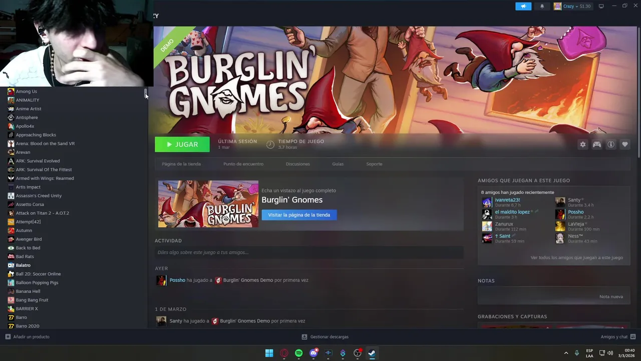The image size is (641, 361).
Task: Click Visitar la página de la tienda
Action: coord(299,215)
